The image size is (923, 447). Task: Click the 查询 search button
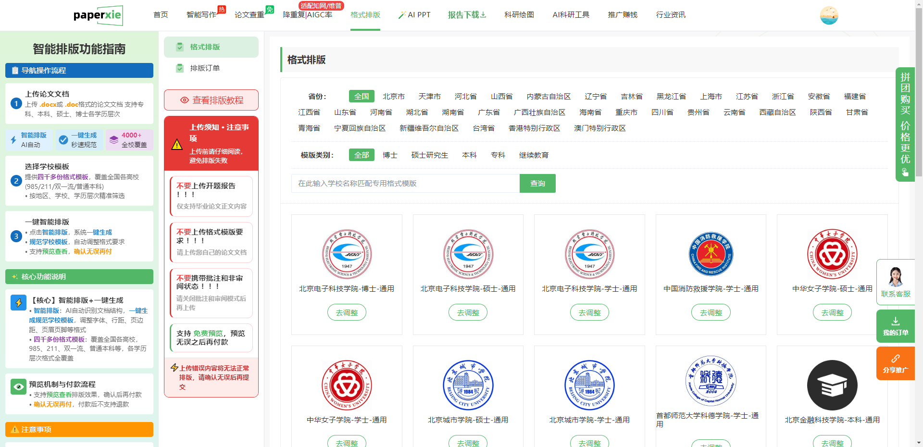(x=537, y=184)
